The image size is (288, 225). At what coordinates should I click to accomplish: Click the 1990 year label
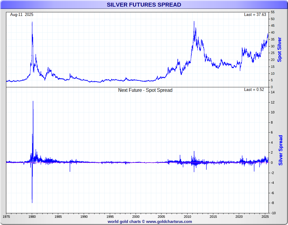(x=84, y=217)
